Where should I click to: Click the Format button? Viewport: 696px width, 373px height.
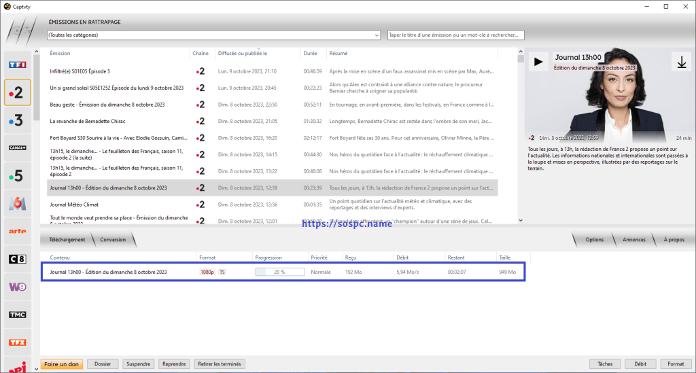[676, 364]
